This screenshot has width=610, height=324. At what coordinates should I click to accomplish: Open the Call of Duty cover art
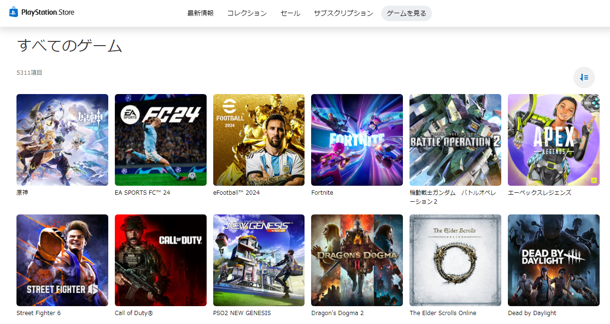pos(161,260)
